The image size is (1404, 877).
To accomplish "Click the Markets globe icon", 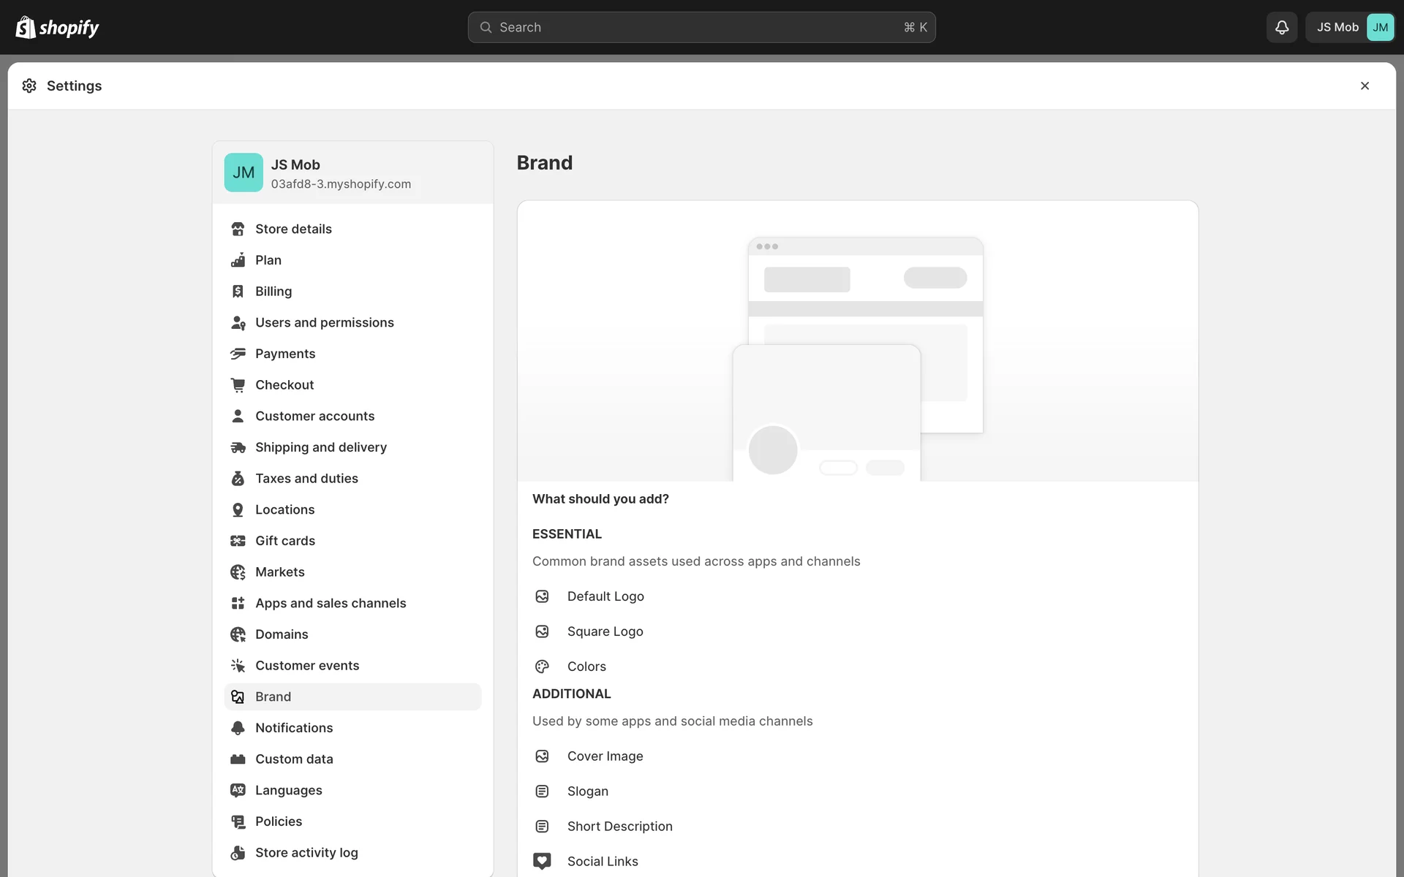I will pos(238,572).
